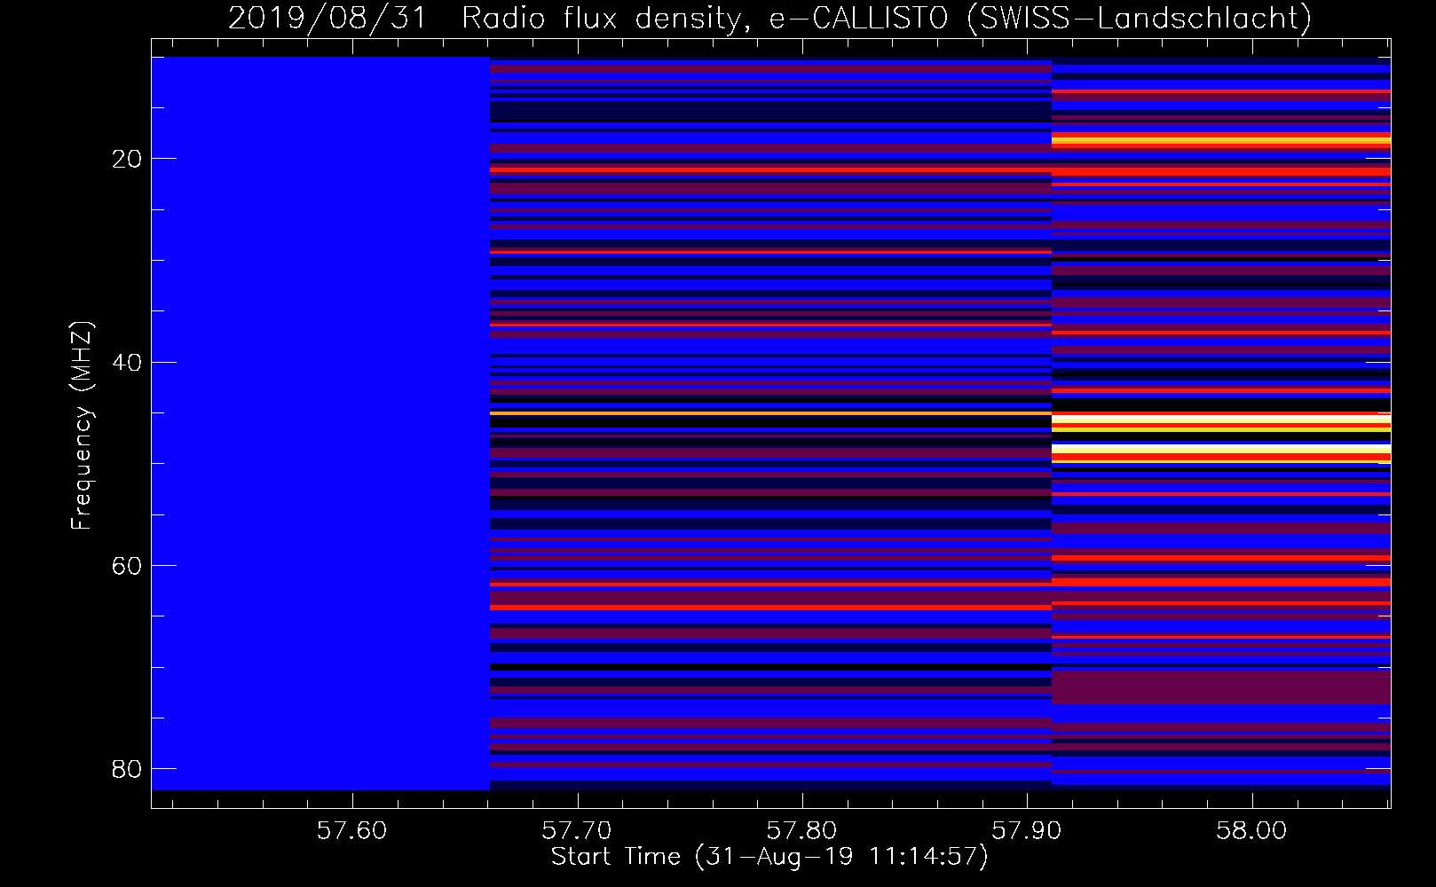Click the wide maroon band near 72 MHz at right
The width and height of the screenshot is (1436, 887).
1221,687
